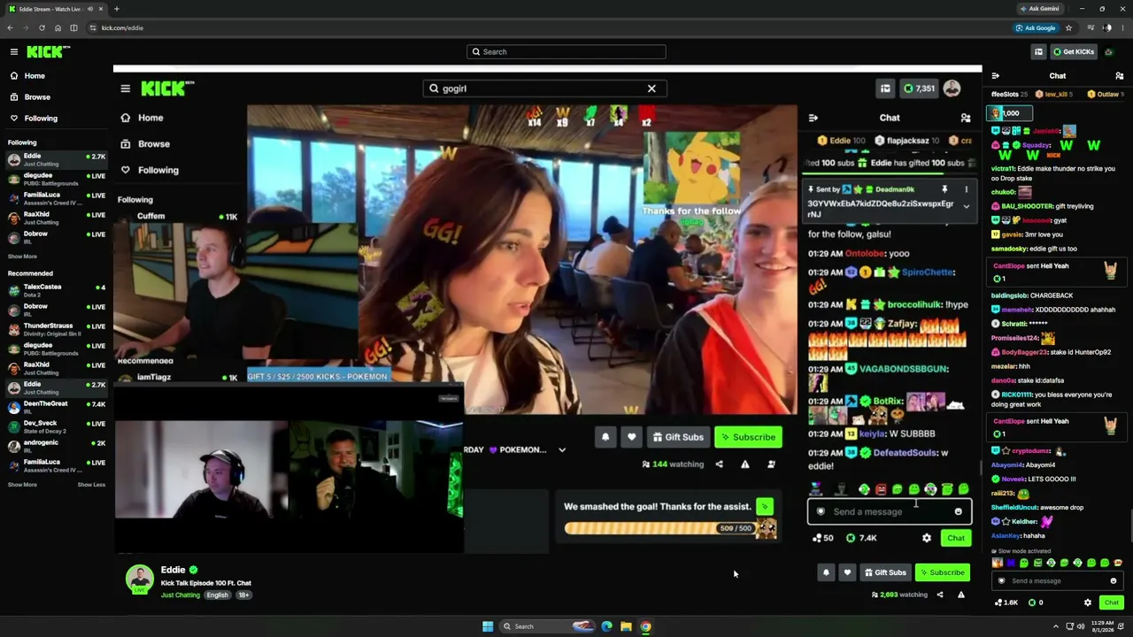1133x637 pixels.
Task: Open Chrome profile avatar in the toolbar
Action: pyautogui.click(x=1107, y=27)
